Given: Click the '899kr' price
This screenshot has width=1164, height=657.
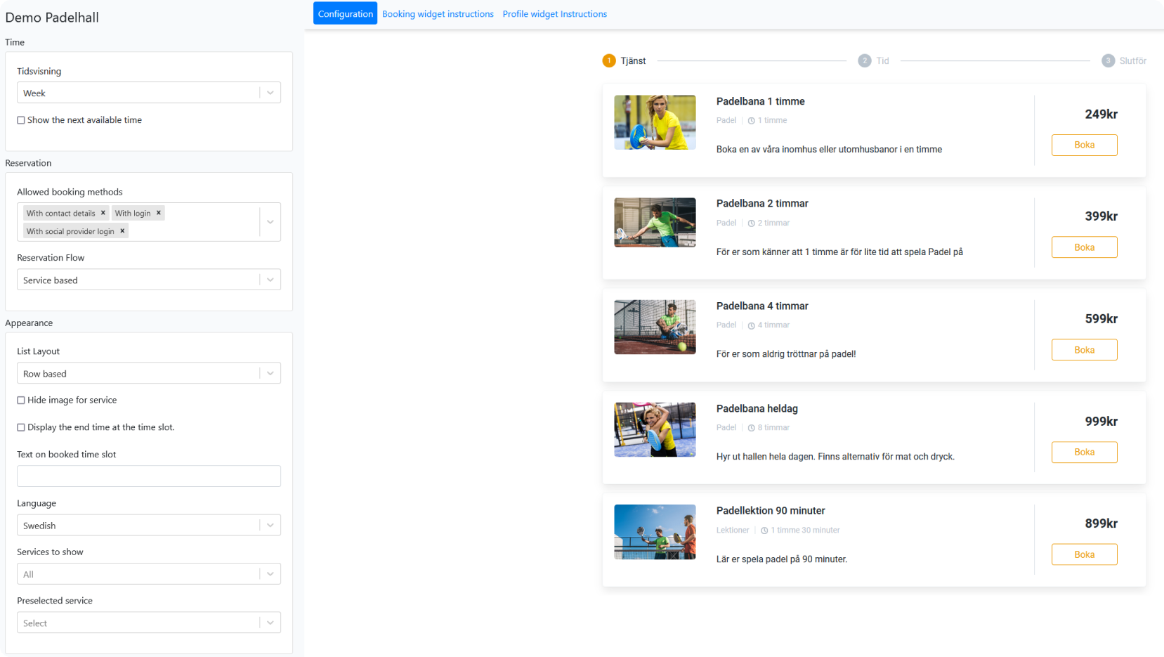Looking at the screenshot, I should pos(1101,523).
